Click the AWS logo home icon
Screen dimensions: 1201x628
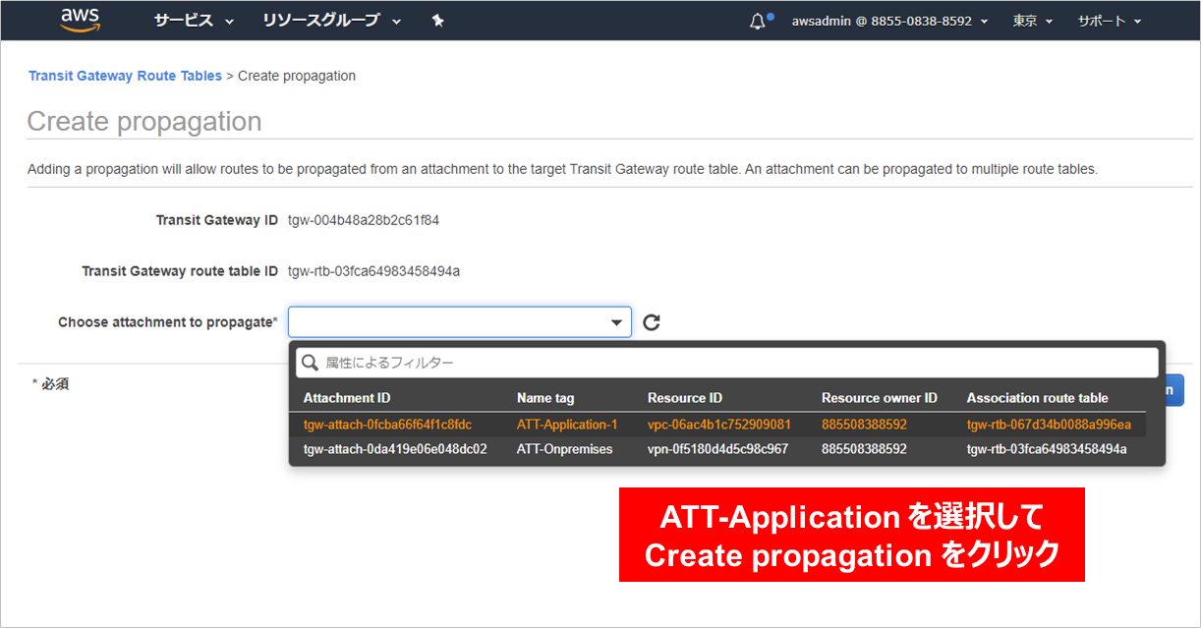click(x=81, y=20)
